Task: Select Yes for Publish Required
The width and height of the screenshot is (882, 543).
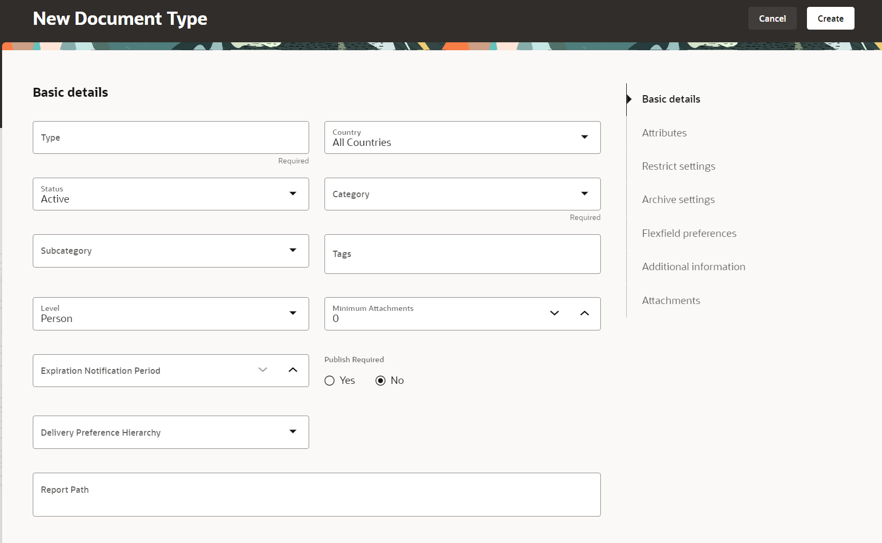Action: pos(330,381)
